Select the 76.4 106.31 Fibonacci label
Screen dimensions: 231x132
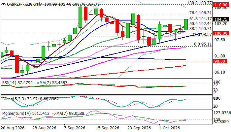pos(200,13)
